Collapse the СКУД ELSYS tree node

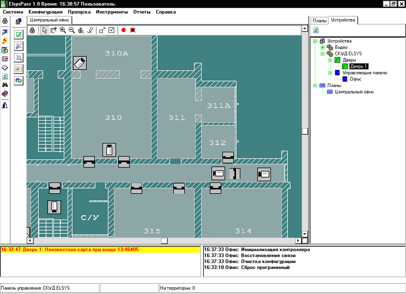(x=322, y=54)
